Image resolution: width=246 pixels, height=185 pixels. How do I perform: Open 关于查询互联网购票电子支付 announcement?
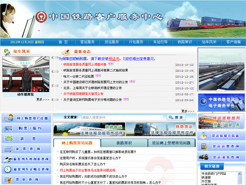pyautogui.click(x=92, y=100)
